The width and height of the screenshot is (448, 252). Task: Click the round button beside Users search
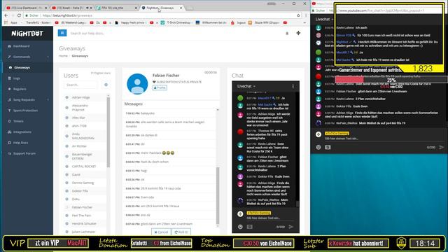pyautogui.click(x=106, y=85)
